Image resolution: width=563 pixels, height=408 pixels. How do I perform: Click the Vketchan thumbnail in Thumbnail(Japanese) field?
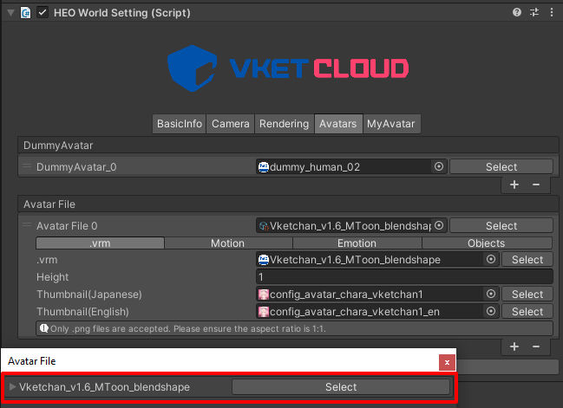[264, 295]
